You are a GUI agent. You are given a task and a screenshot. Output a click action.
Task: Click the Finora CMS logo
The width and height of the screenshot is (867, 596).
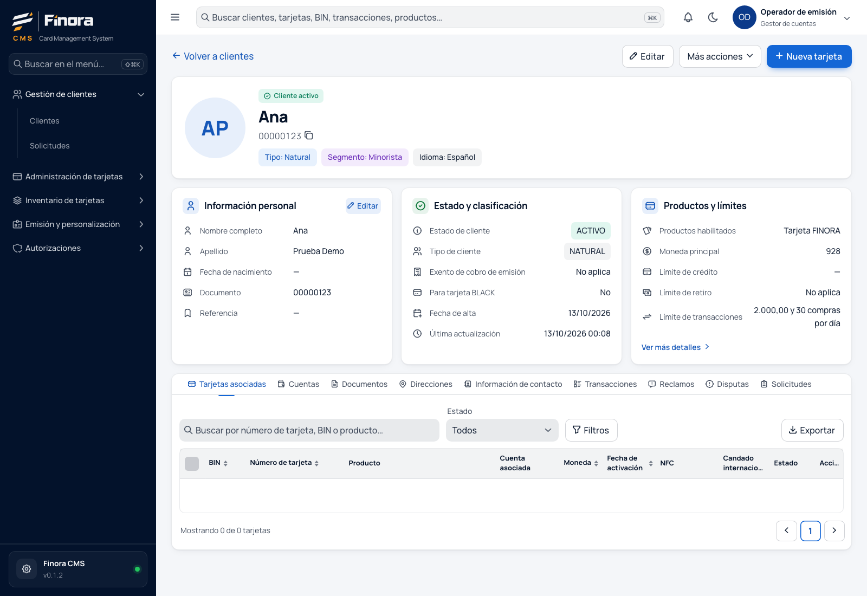(x=63, y=26)
